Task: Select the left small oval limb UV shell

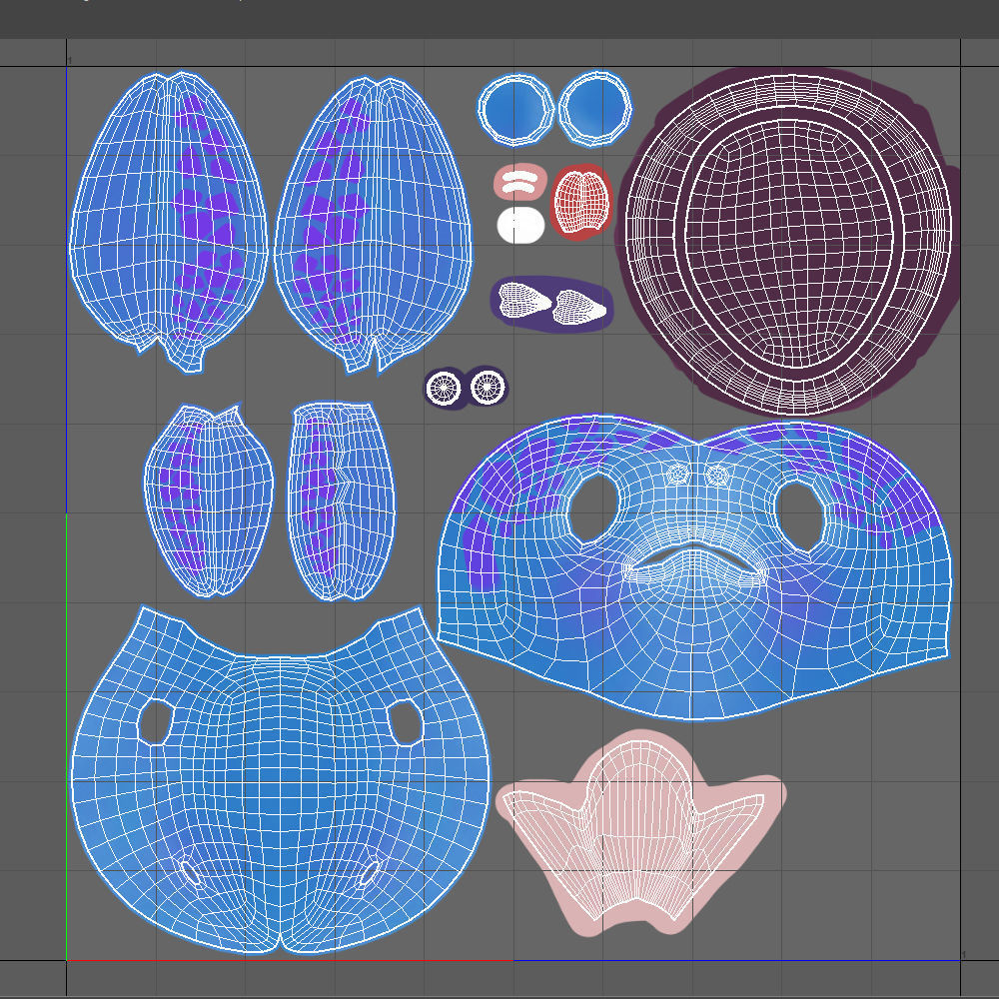Action: tap(209, 500)
